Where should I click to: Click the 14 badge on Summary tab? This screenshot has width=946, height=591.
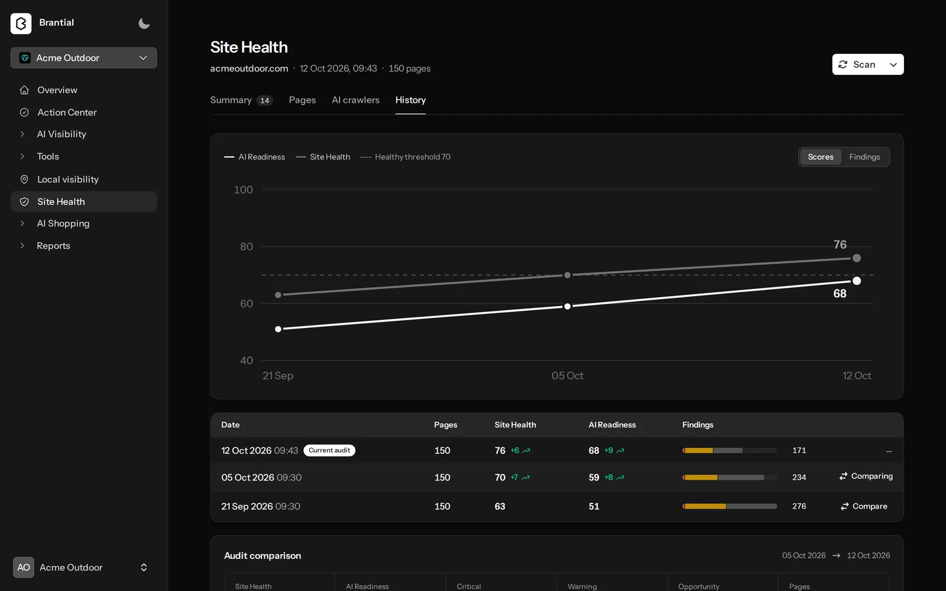click(x=265, y=100)
